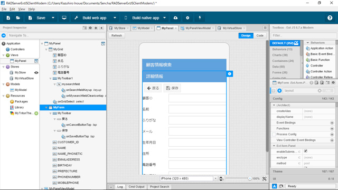The height and width of the screenshot is (190, 338).
Task: Click the Refresh button
Action: tap(117, 35)
